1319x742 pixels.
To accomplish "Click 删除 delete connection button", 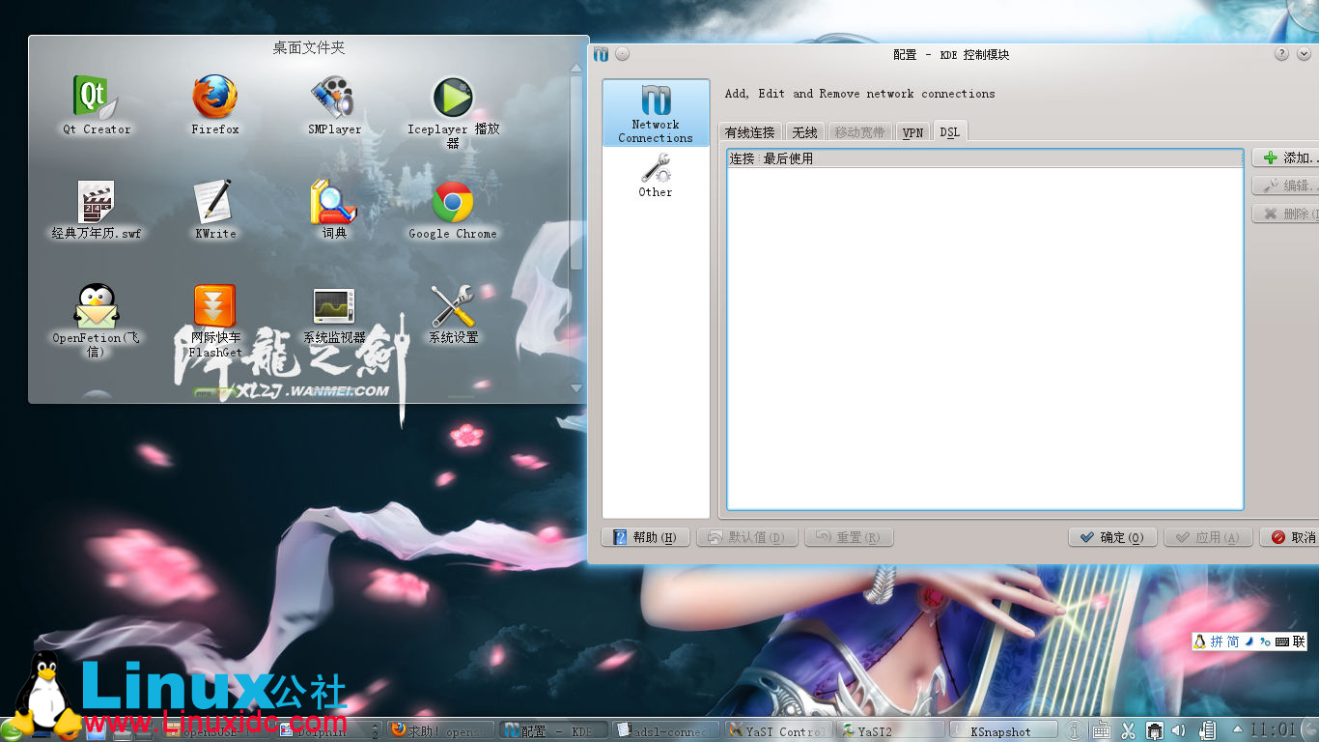I will pos(1287,214).
